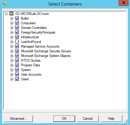Select the Computers tree label
This screenshot has height=125, width=130.
[x=28, y=23]
